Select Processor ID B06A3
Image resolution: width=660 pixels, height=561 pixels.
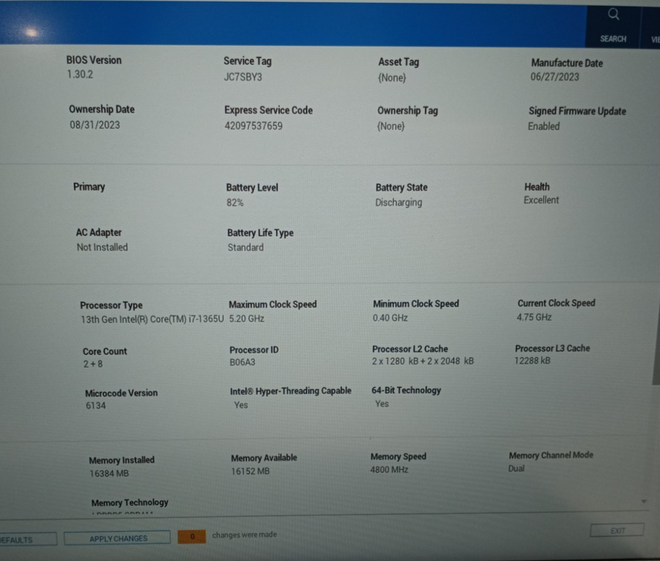[242, 362]
